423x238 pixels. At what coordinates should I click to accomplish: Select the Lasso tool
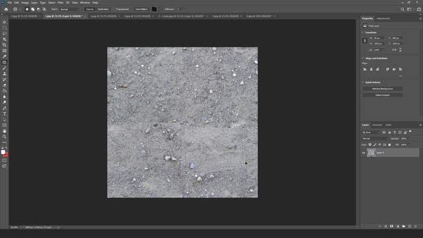(x=5, y=34)
